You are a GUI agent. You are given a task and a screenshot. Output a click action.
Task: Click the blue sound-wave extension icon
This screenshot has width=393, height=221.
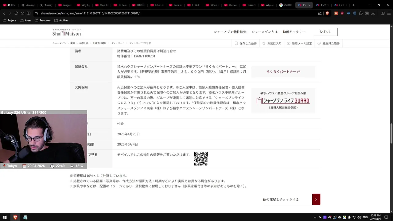[x=348, y=13]
